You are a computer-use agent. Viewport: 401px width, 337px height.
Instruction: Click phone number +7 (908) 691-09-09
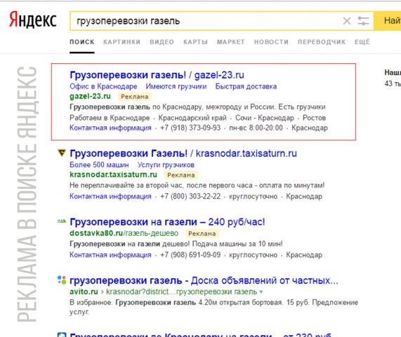tap(190, 255)
